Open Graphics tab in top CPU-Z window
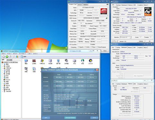 pyautogui.click(x=140, y=5)
